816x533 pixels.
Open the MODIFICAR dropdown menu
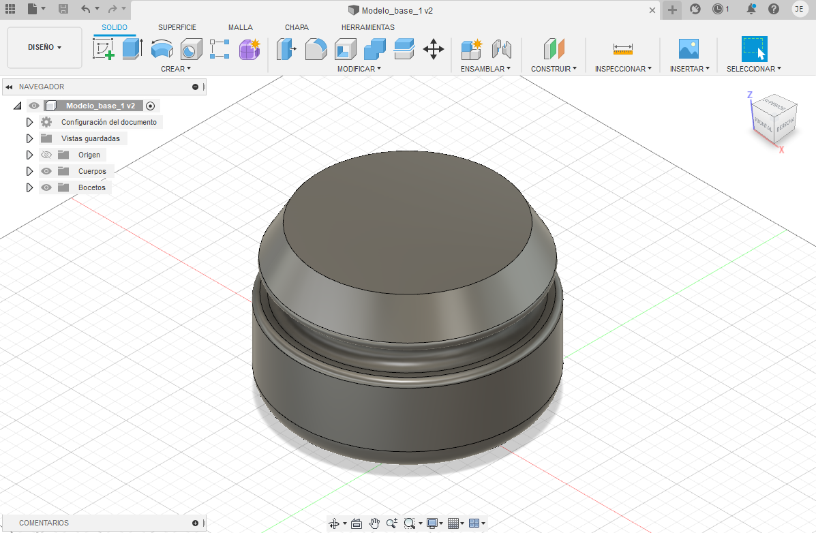359,69
